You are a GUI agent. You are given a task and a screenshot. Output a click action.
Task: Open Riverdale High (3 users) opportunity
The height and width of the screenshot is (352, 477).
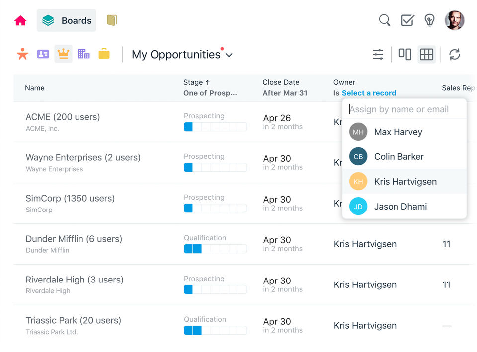click(x=75, y=280)
